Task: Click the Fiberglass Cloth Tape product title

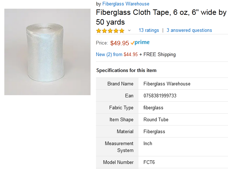Action: click(x=161, y=17)
